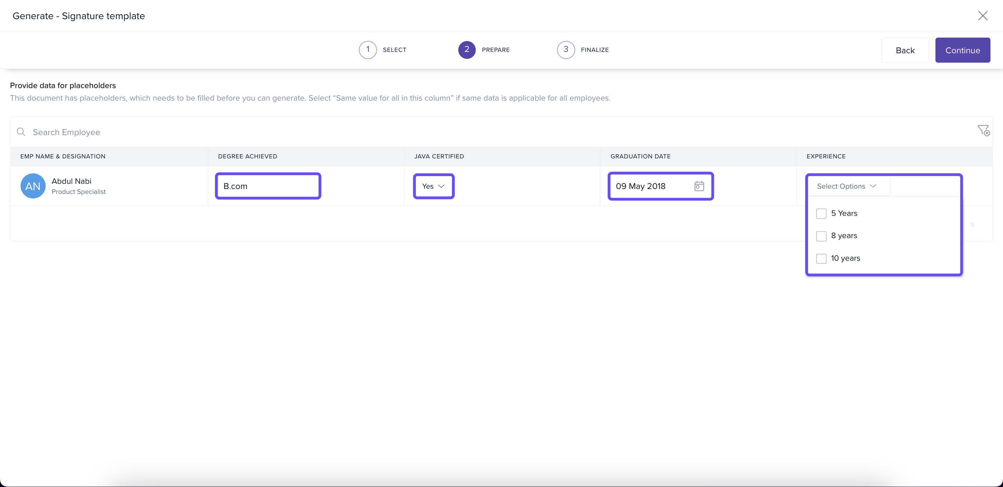The width and height of the screenshot is (1003, 487).
Task: Click step 1 Select circle
Action: click(x=367, y=50)
